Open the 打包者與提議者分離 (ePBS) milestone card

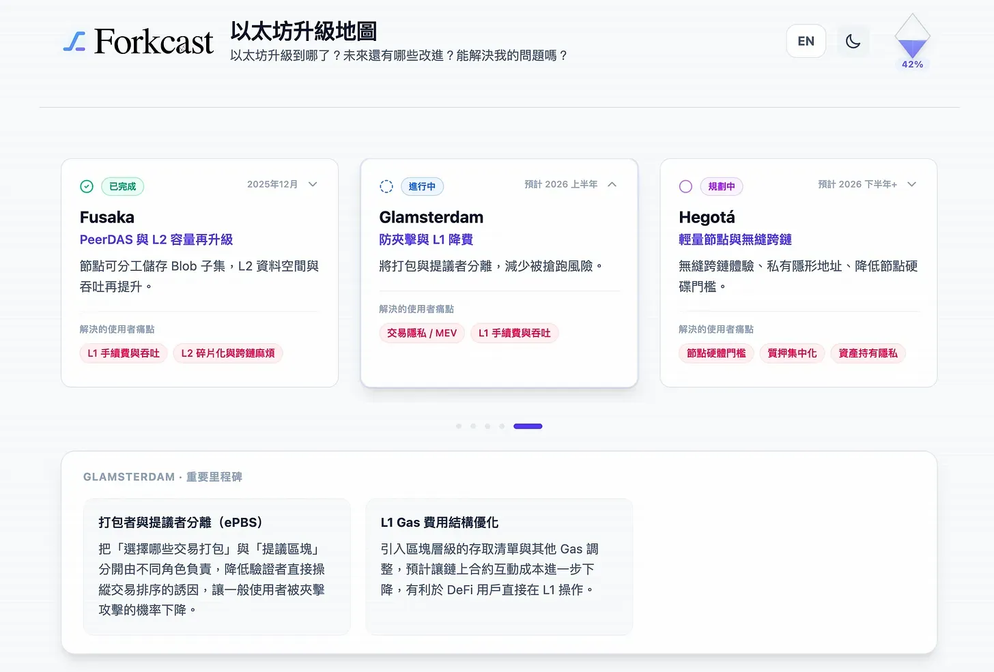[216, 566]
